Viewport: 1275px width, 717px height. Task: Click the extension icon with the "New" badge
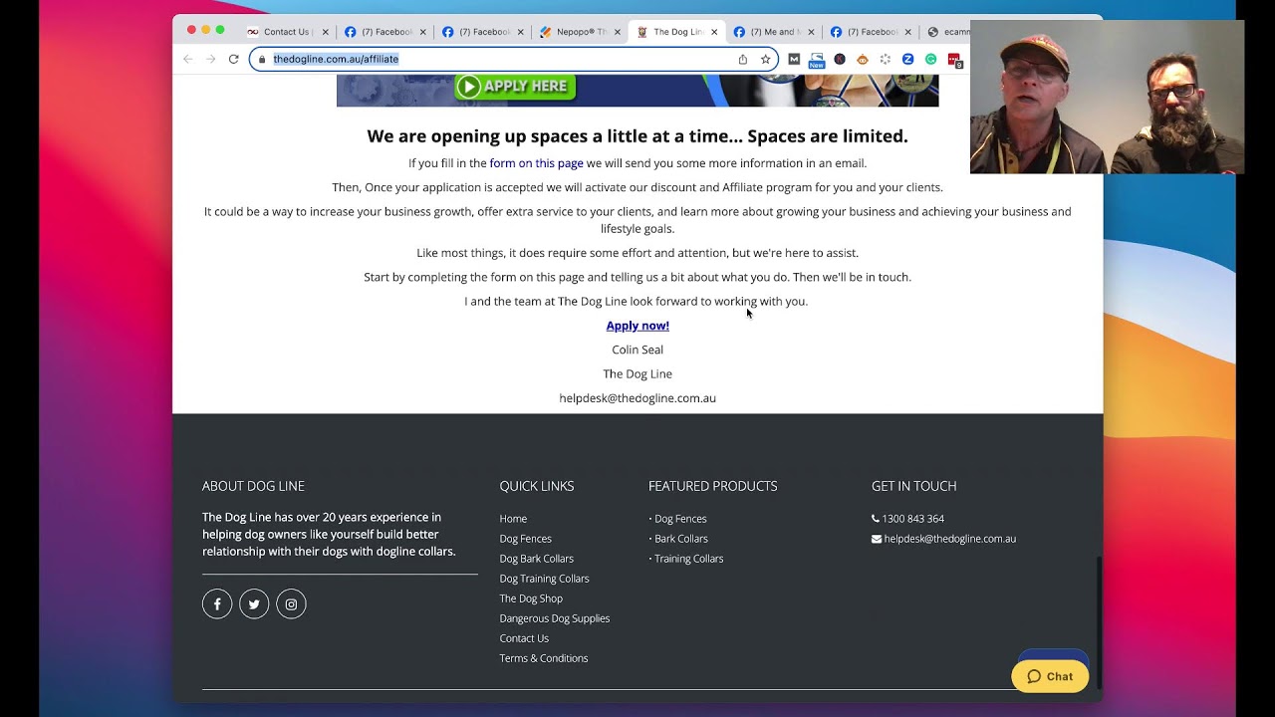[x=817, y=60]
